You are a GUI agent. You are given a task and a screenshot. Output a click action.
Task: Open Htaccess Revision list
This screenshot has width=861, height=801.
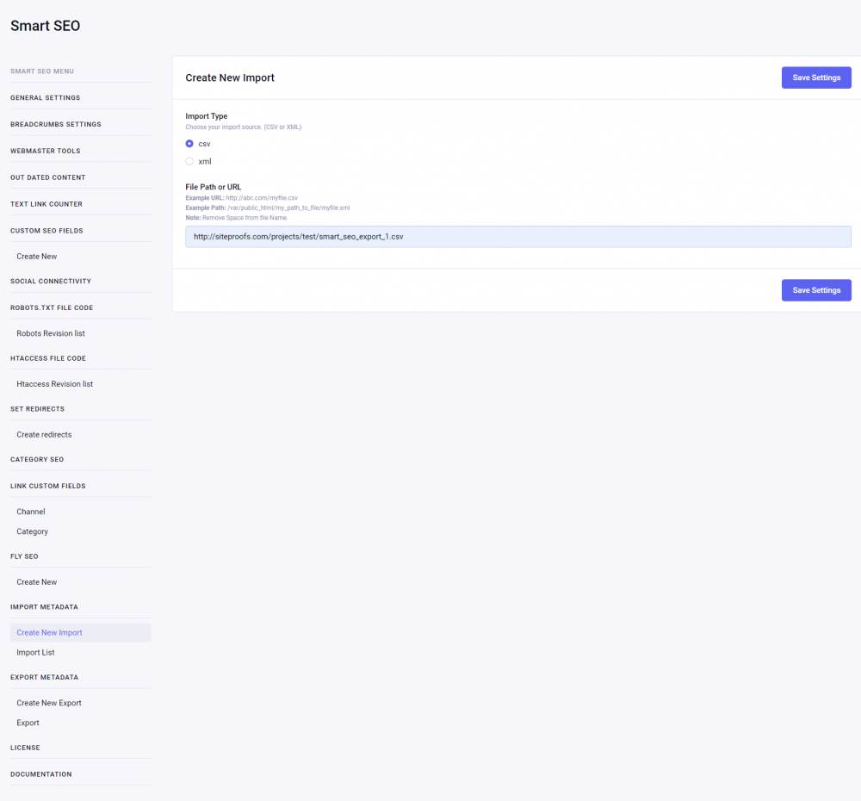coord(55,384)
